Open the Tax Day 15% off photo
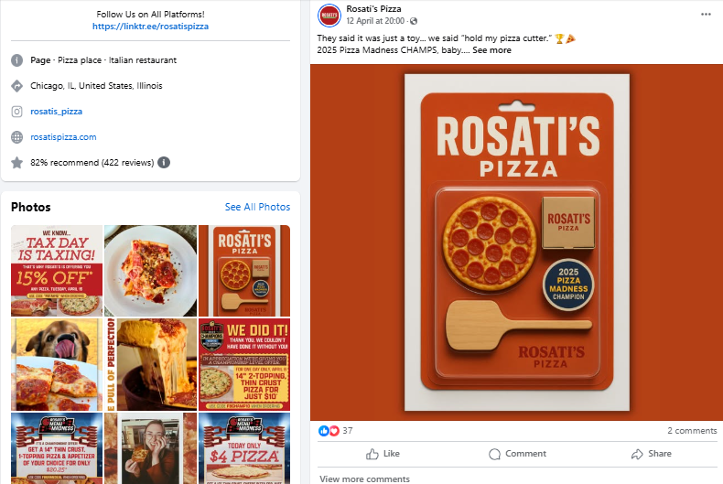Image resolution: width=723 pixels, height=484 pixels. 57,271
